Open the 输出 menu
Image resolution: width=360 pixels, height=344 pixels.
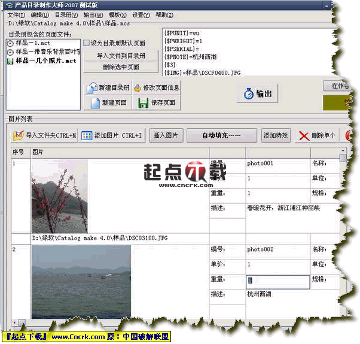pos(93,15)
